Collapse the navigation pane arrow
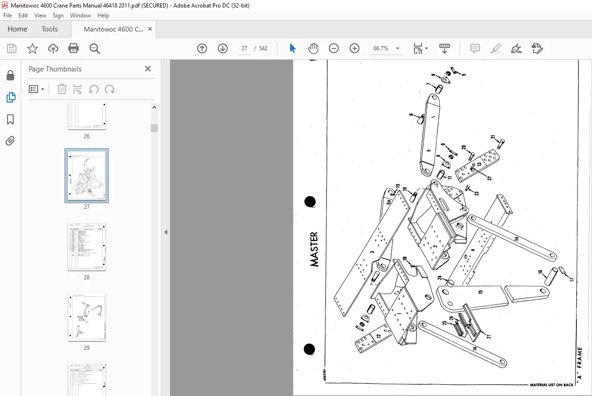Viewport: 592px width, 396px height. [x=165, y=232]
